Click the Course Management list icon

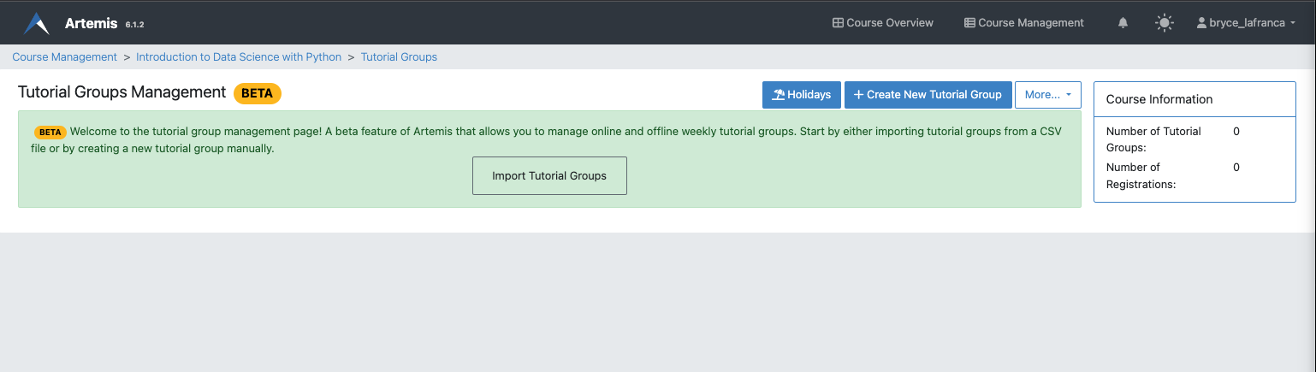pos(969,23)
